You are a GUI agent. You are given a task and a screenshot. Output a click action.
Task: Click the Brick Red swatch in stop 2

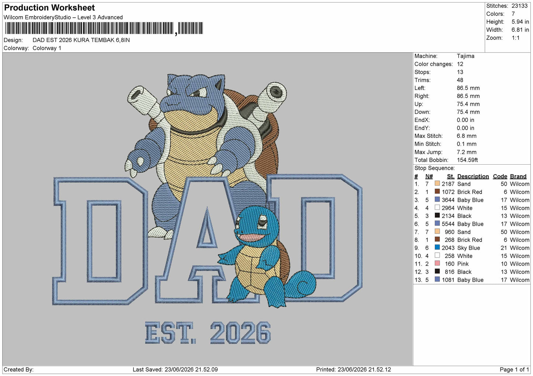pos(437,191)
